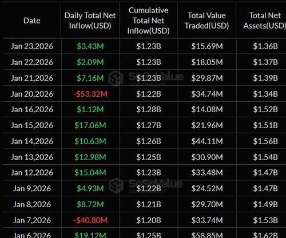The width and height of the screenshot is (286, 238).
Task: Select the Jan 12,2026 date cell
Action: point(32,173)
